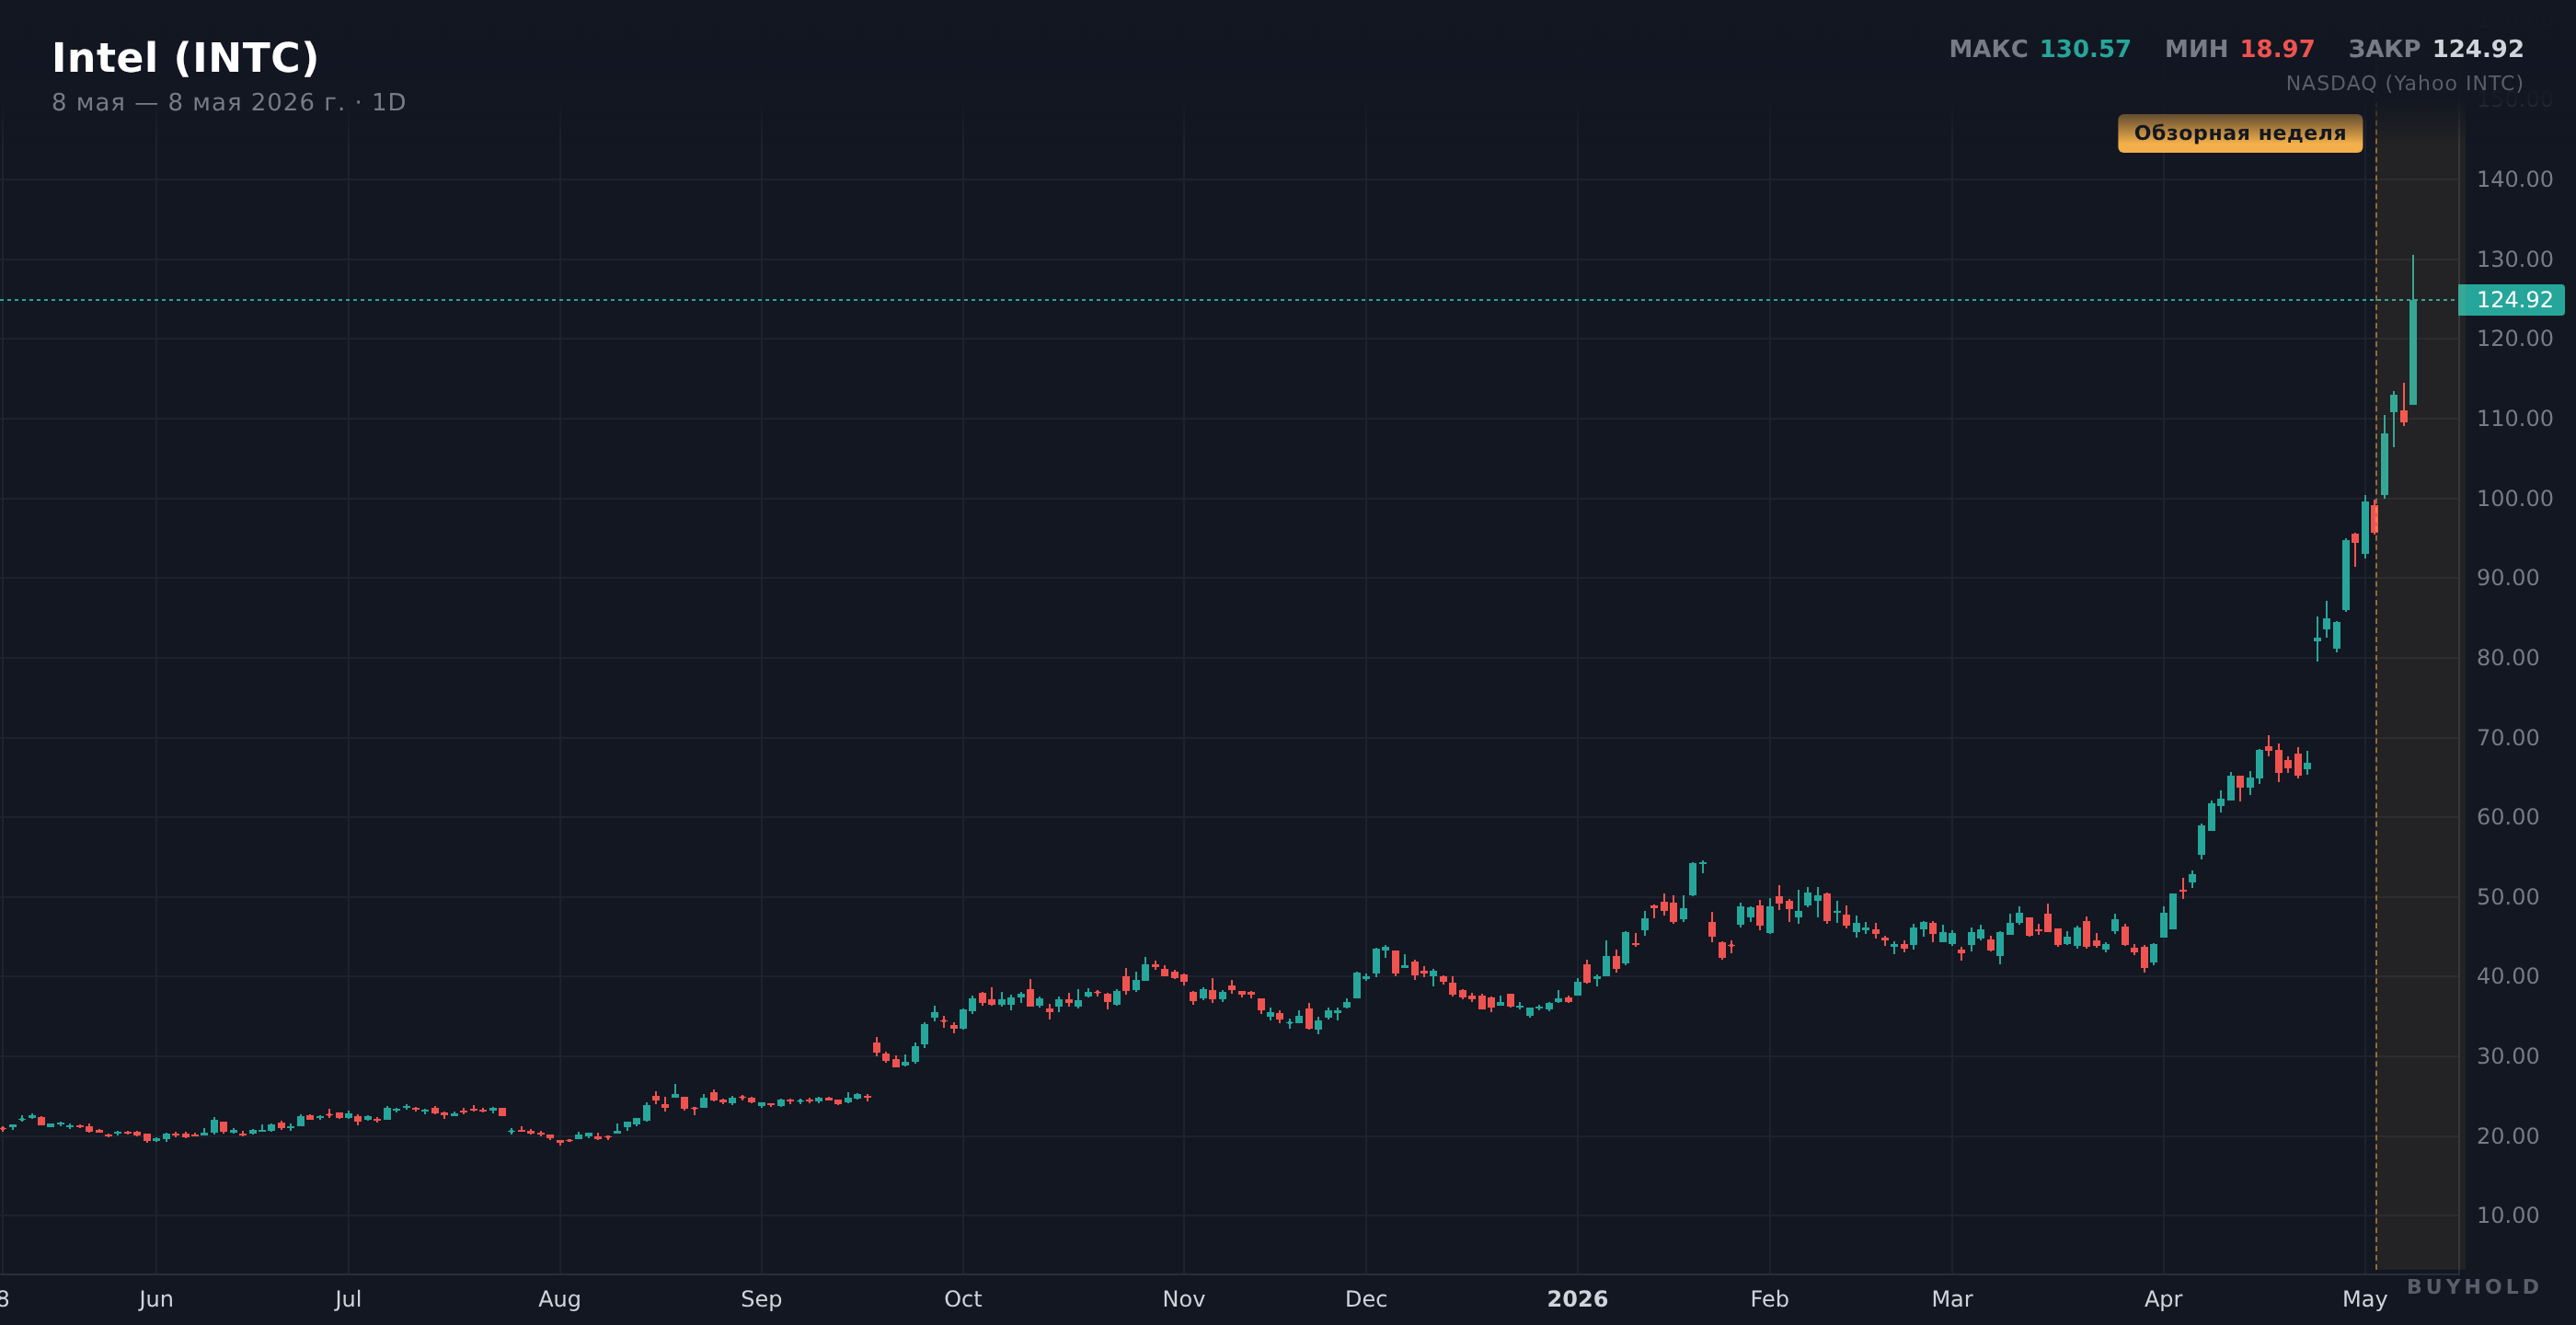Click the green 124.92 price tag on the axis
The height and width of the screenshot is (1325, 2576).
click(x=2511, y=300)
